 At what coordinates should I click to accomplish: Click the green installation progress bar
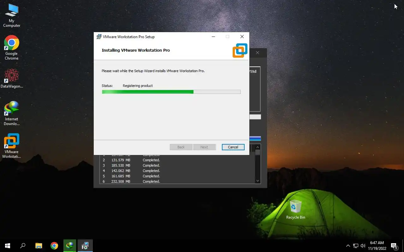tap(171, 92)
